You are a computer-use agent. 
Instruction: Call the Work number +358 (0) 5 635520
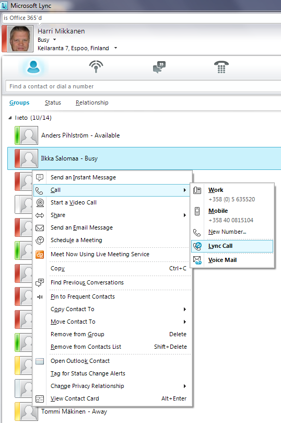(232, 195)
